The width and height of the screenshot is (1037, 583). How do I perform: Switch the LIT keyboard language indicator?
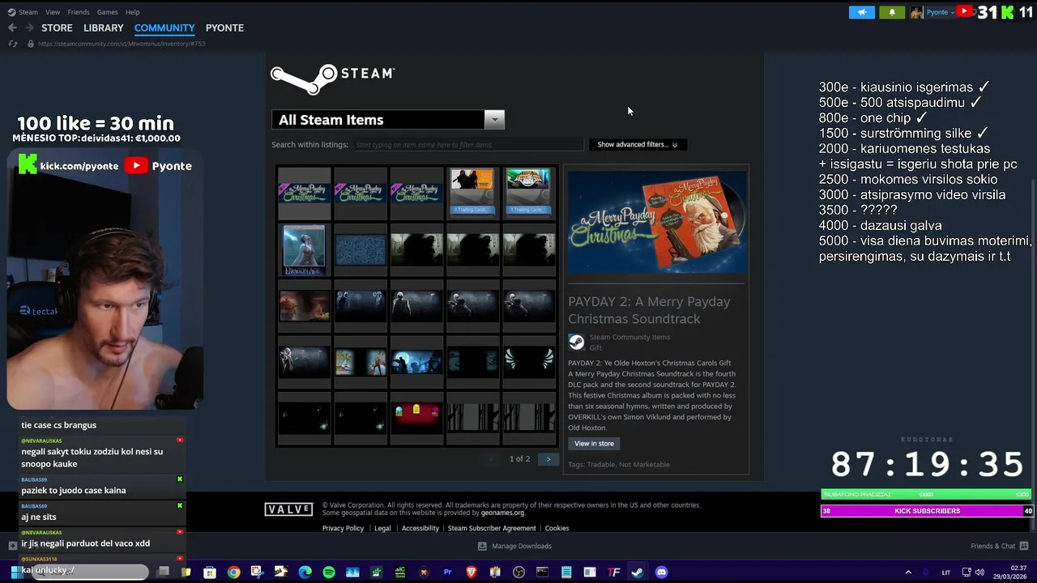point(945,572)
